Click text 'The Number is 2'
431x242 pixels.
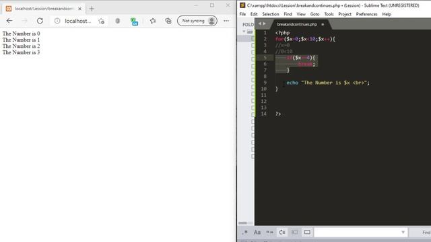click(x=21, y=46)
